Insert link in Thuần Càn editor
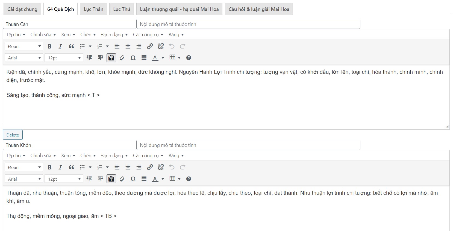Screen dimensions: 453x231 click(150, 46)
